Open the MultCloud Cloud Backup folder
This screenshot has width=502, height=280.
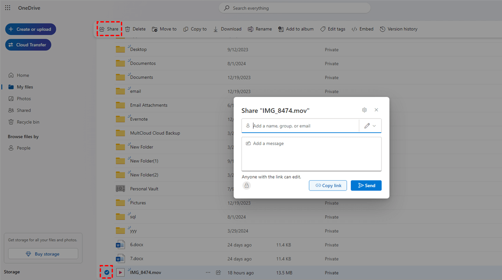pos(155,133)
